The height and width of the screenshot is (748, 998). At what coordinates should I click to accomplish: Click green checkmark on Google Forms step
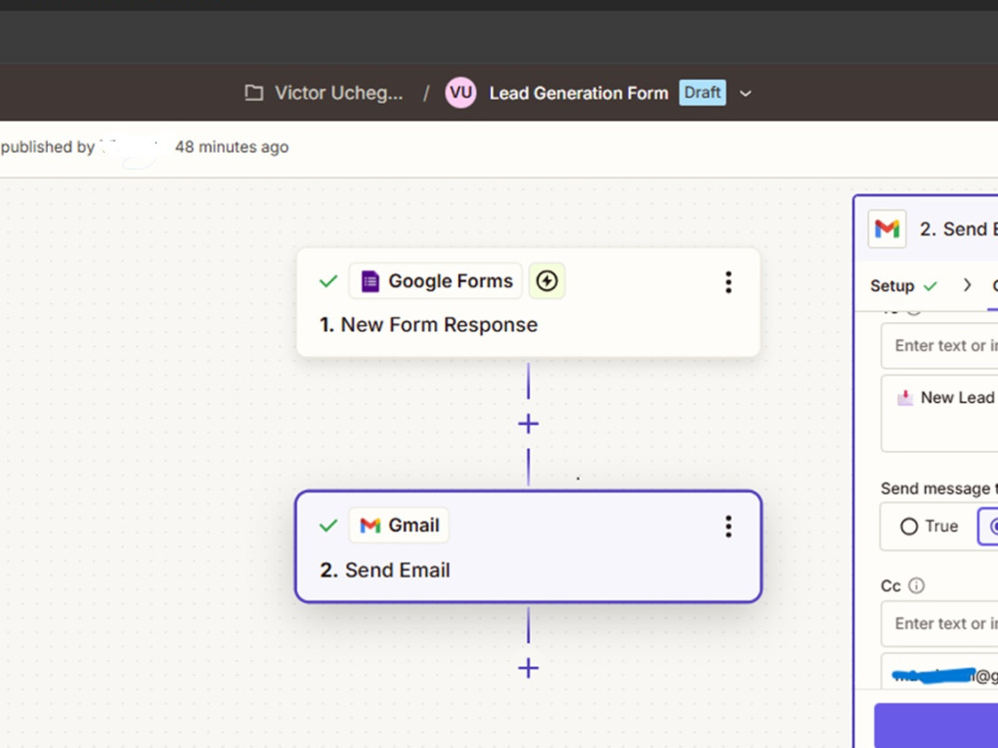tap(328, 280)
